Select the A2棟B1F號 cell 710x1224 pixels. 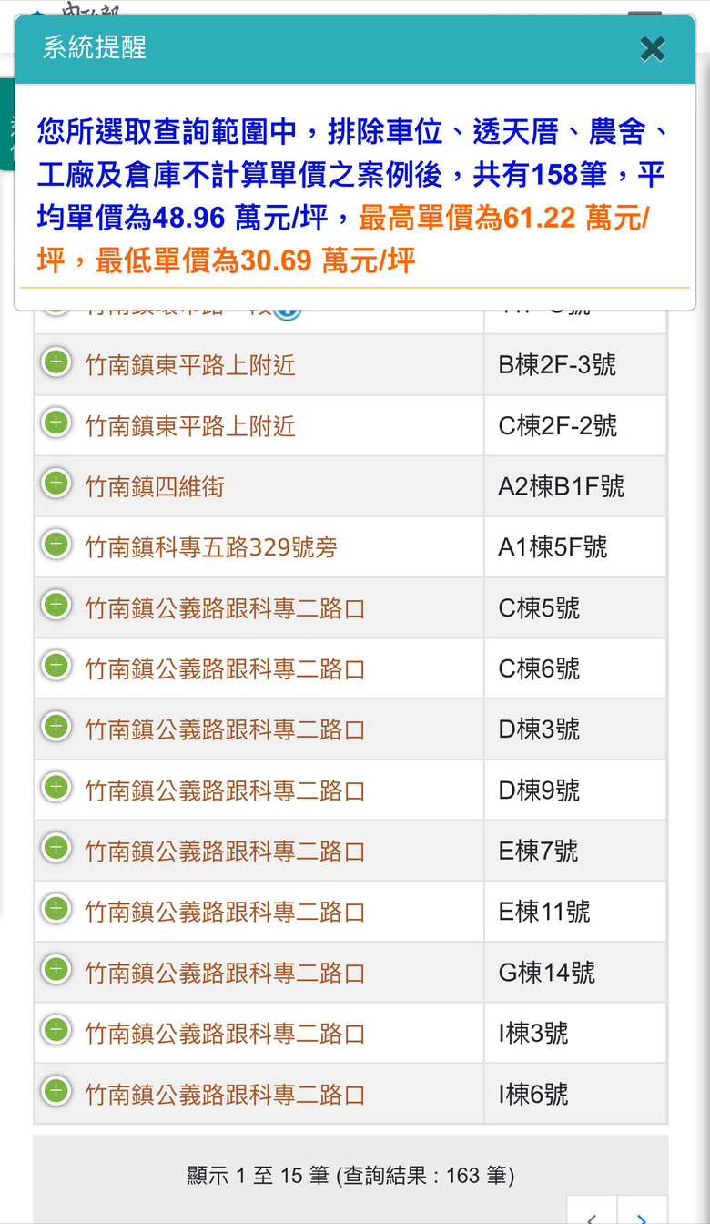pyautogui.click(x=575, y=486)
